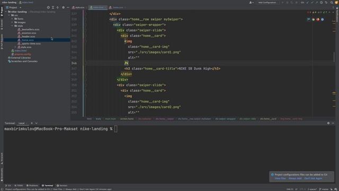The image size is (339, 191).
Task: Click the Project tool window stripe button
Action: (2, 12)
